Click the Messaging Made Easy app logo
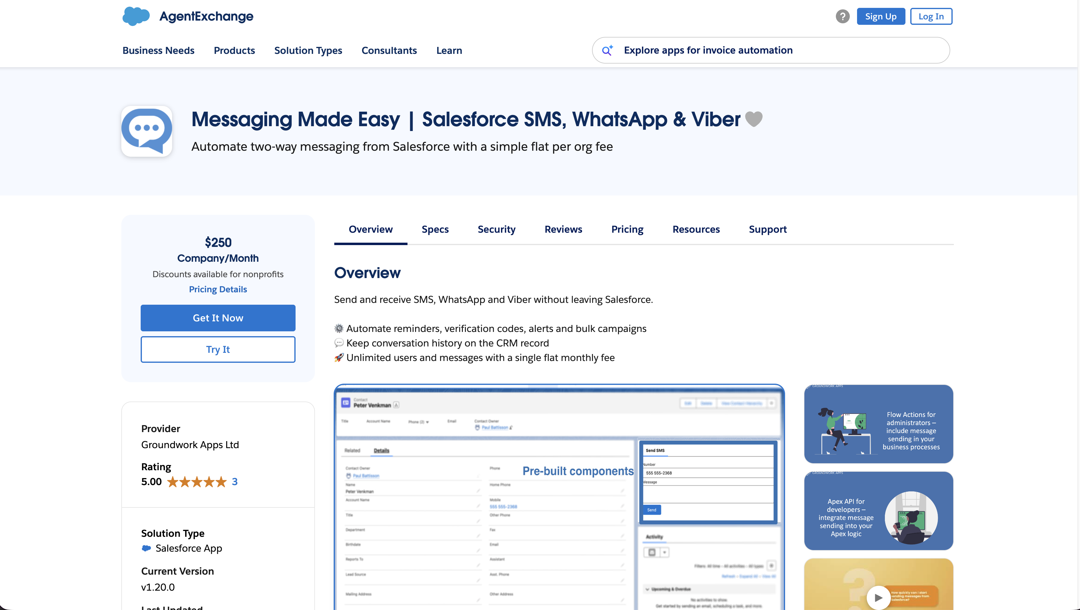Viewport: 1080px width, 610px height. point(147,131)
